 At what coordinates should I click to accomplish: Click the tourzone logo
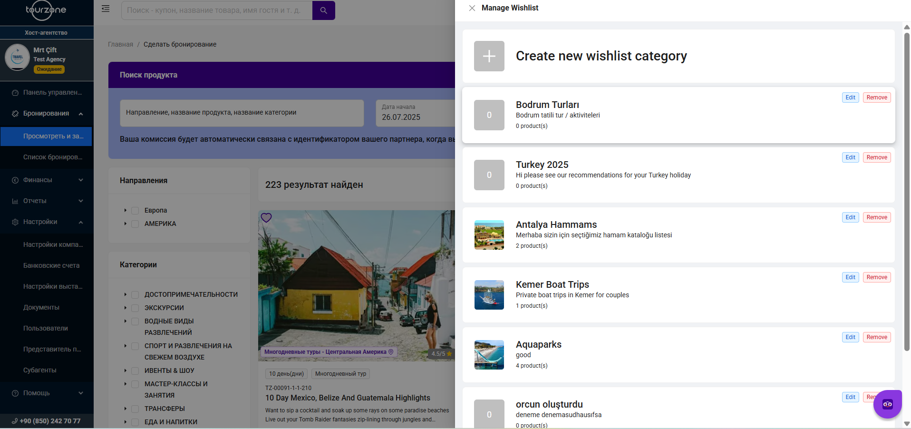[x=46, y=10]
